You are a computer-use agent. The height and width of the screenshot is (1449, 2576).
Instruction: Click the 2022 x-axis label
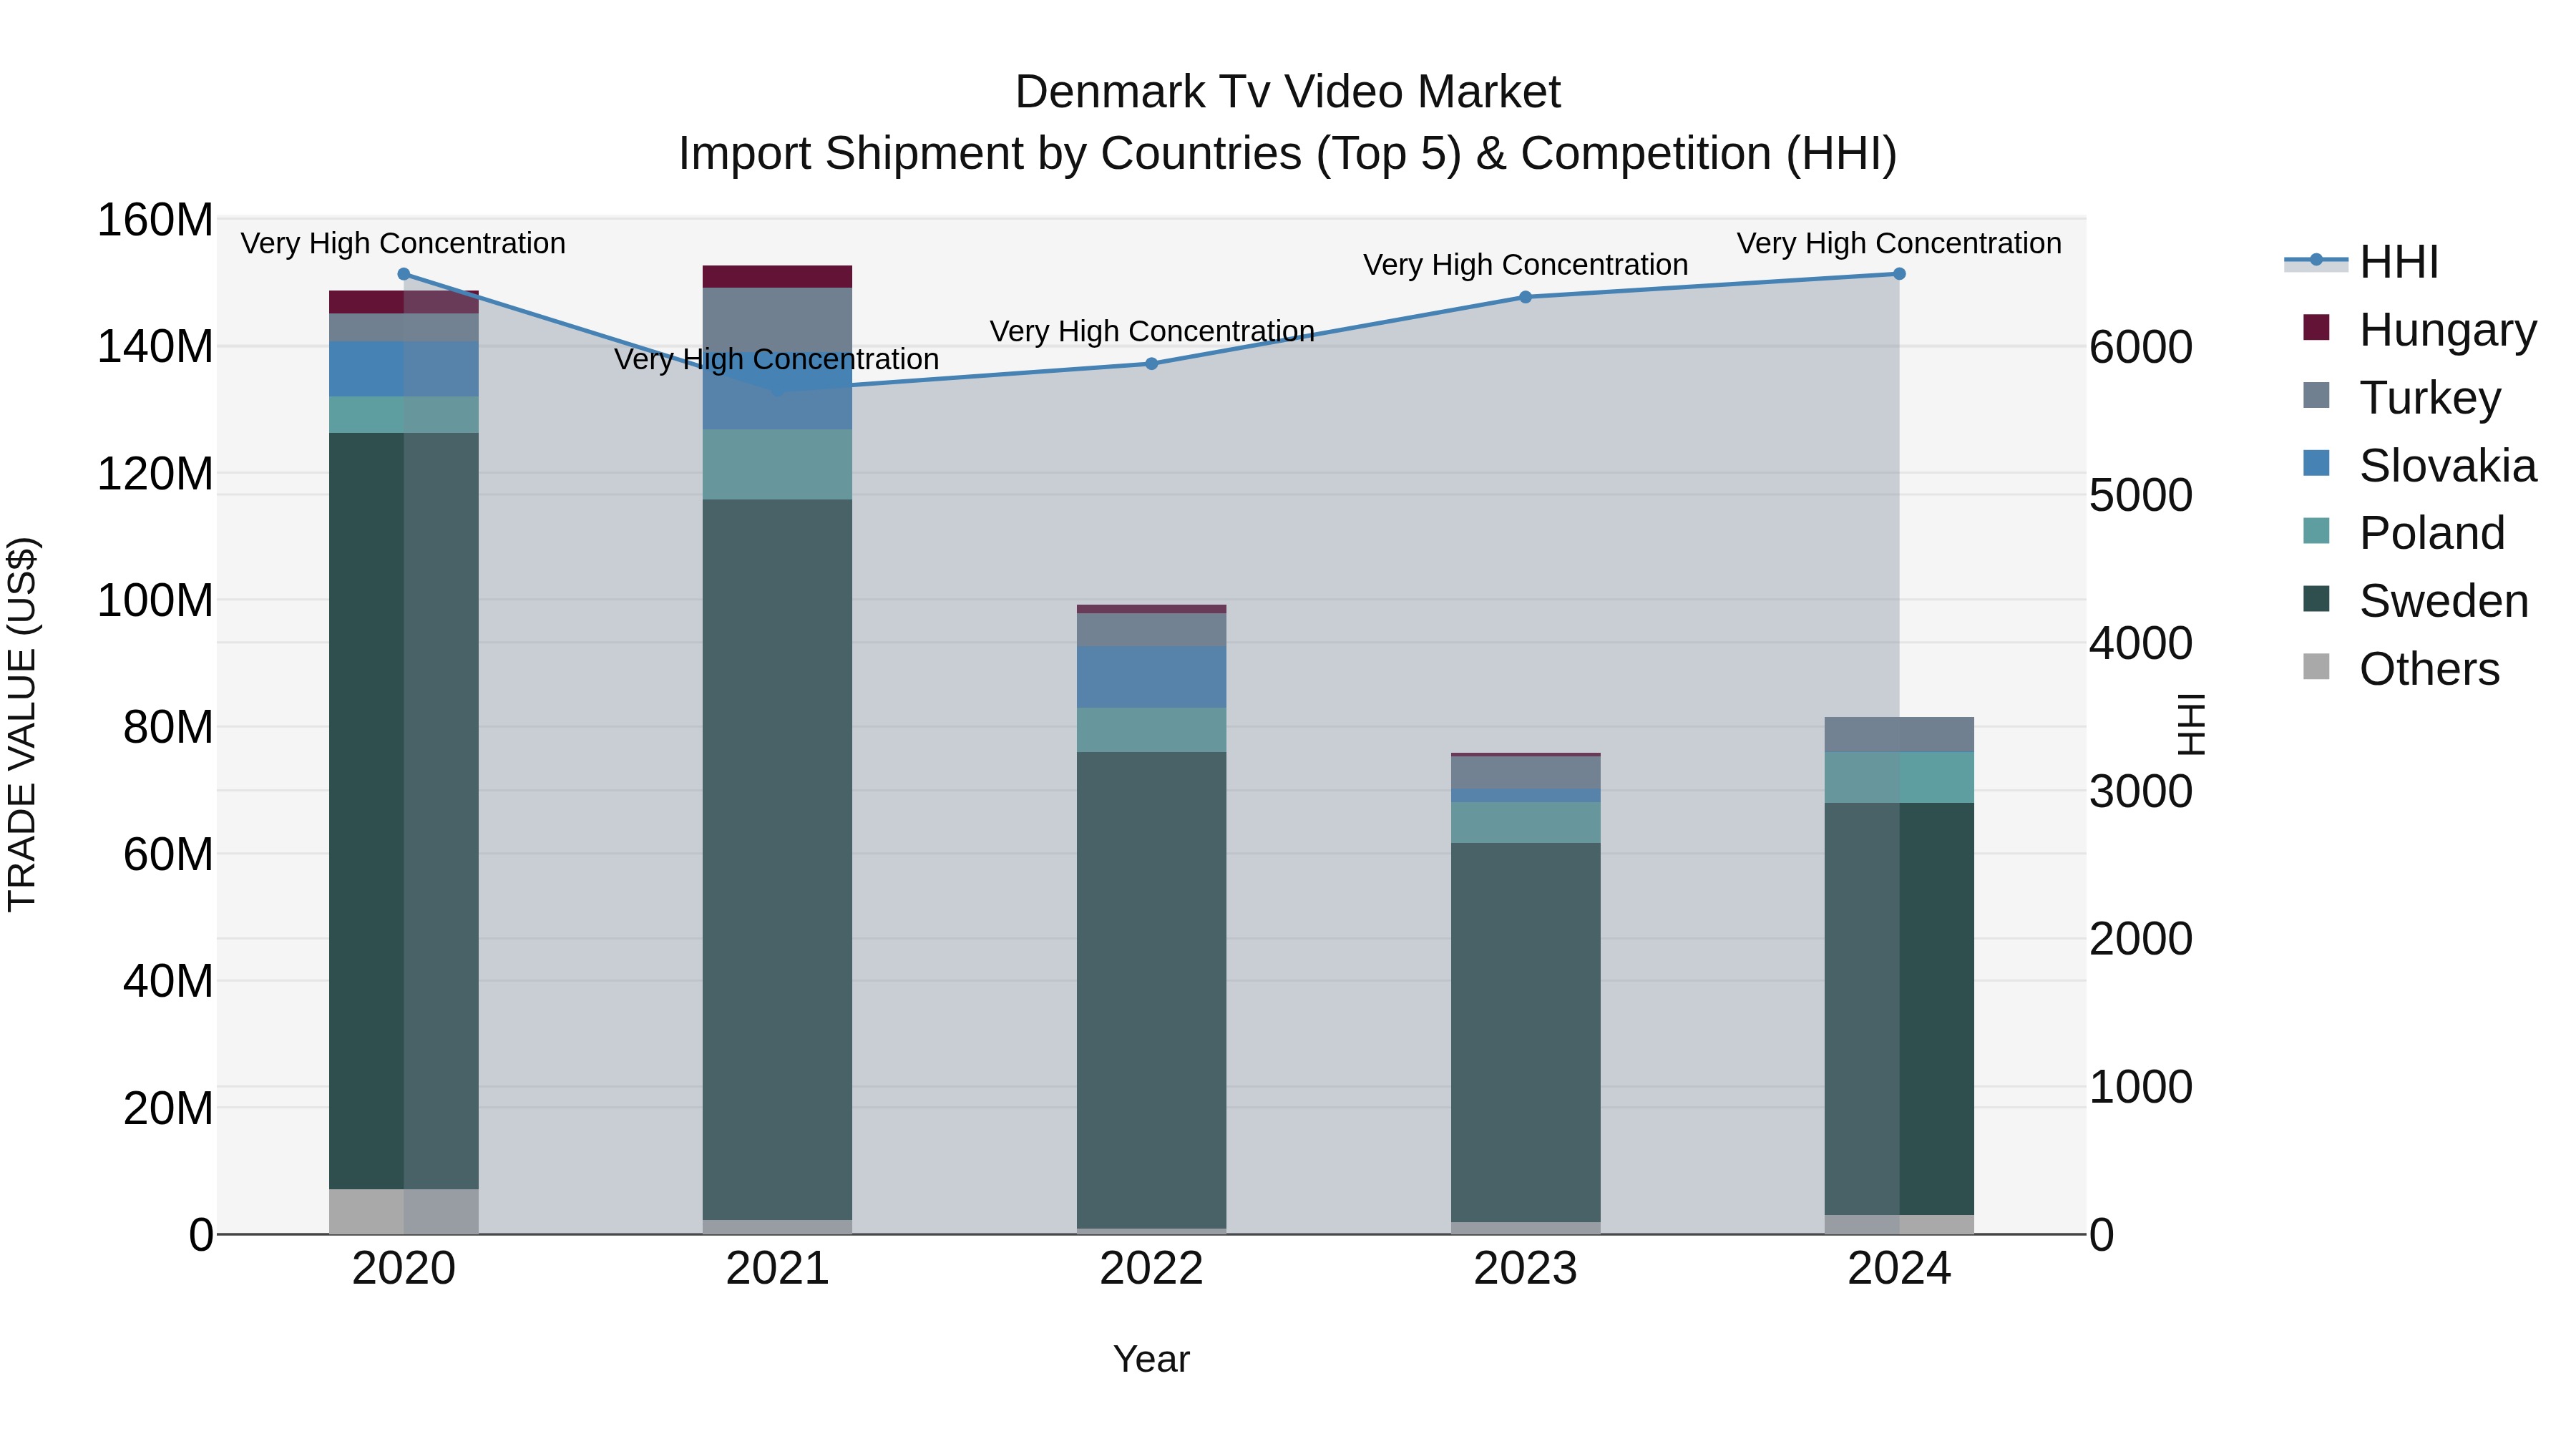click(1151, 1269)
